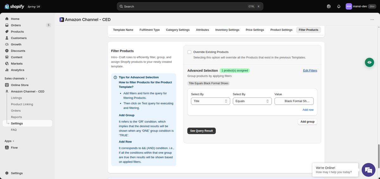Click the green eye floating button
Screen dimensions: 380x179
coord(369,62)
